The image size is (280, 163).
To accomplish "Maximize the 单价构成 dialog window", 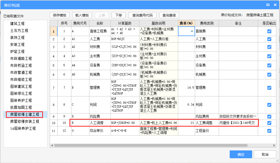I will [x=268, y=5].
